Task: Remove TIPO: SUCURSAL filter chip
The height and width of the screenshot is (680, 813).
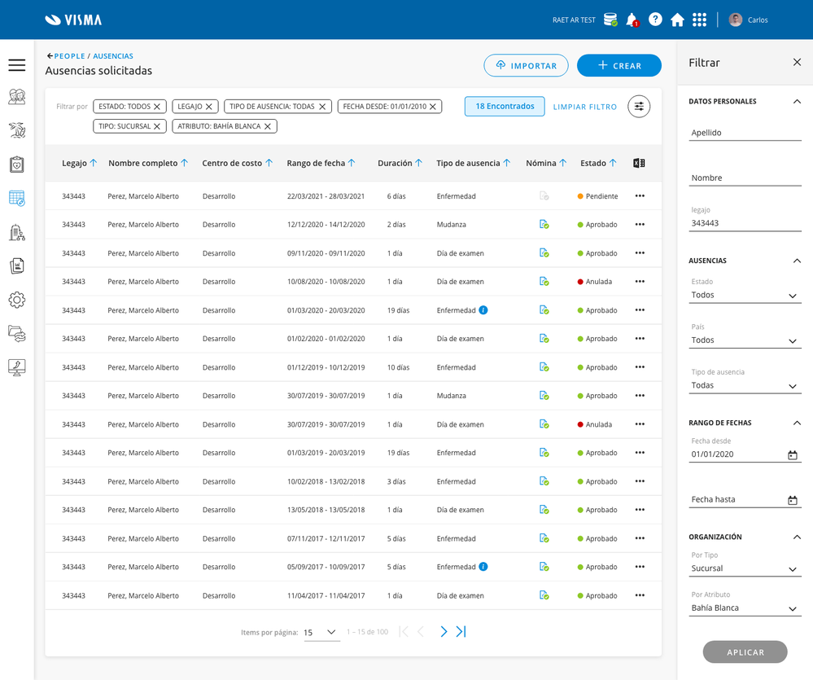Action: click(x=157, y=126)
